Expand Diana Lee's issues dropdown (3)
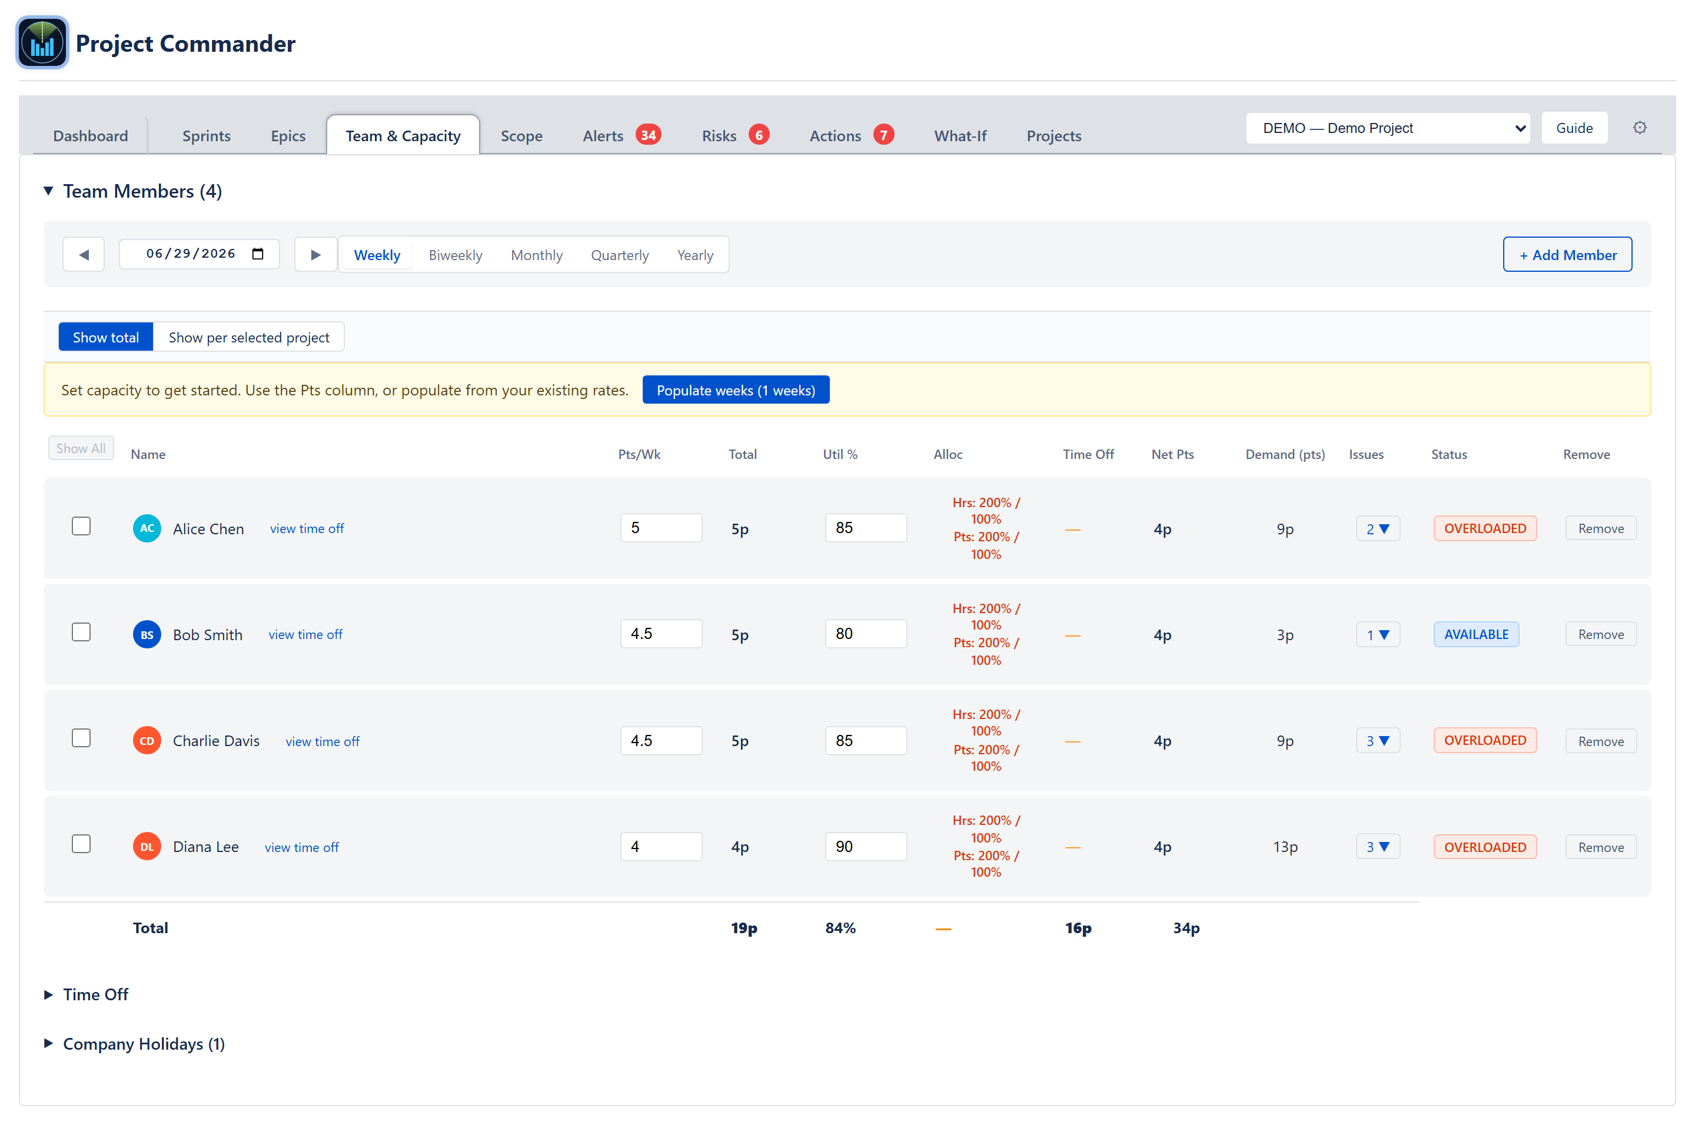The height and width of the screenshot is (1125, 1695). click(x=1377, y=847)
